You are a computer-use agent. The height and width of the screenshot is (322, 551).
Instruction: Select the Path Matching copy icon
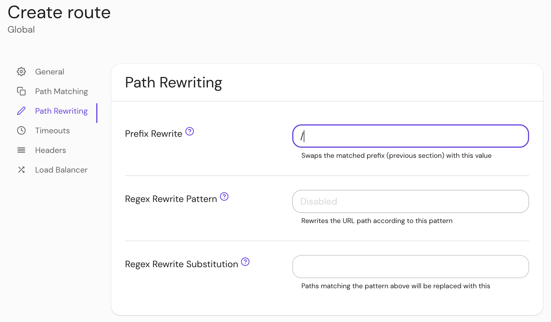click(x=21, y=91)
